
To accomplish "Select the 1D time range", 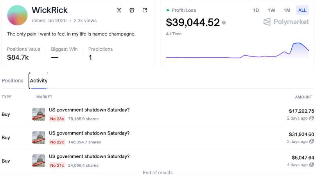I will 256,10.
